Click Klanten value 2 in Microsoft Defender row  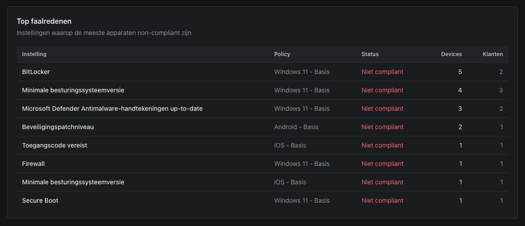501,109
